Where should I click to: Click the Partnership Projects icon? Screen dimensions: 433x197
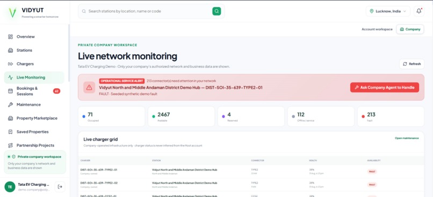point(11,145)
